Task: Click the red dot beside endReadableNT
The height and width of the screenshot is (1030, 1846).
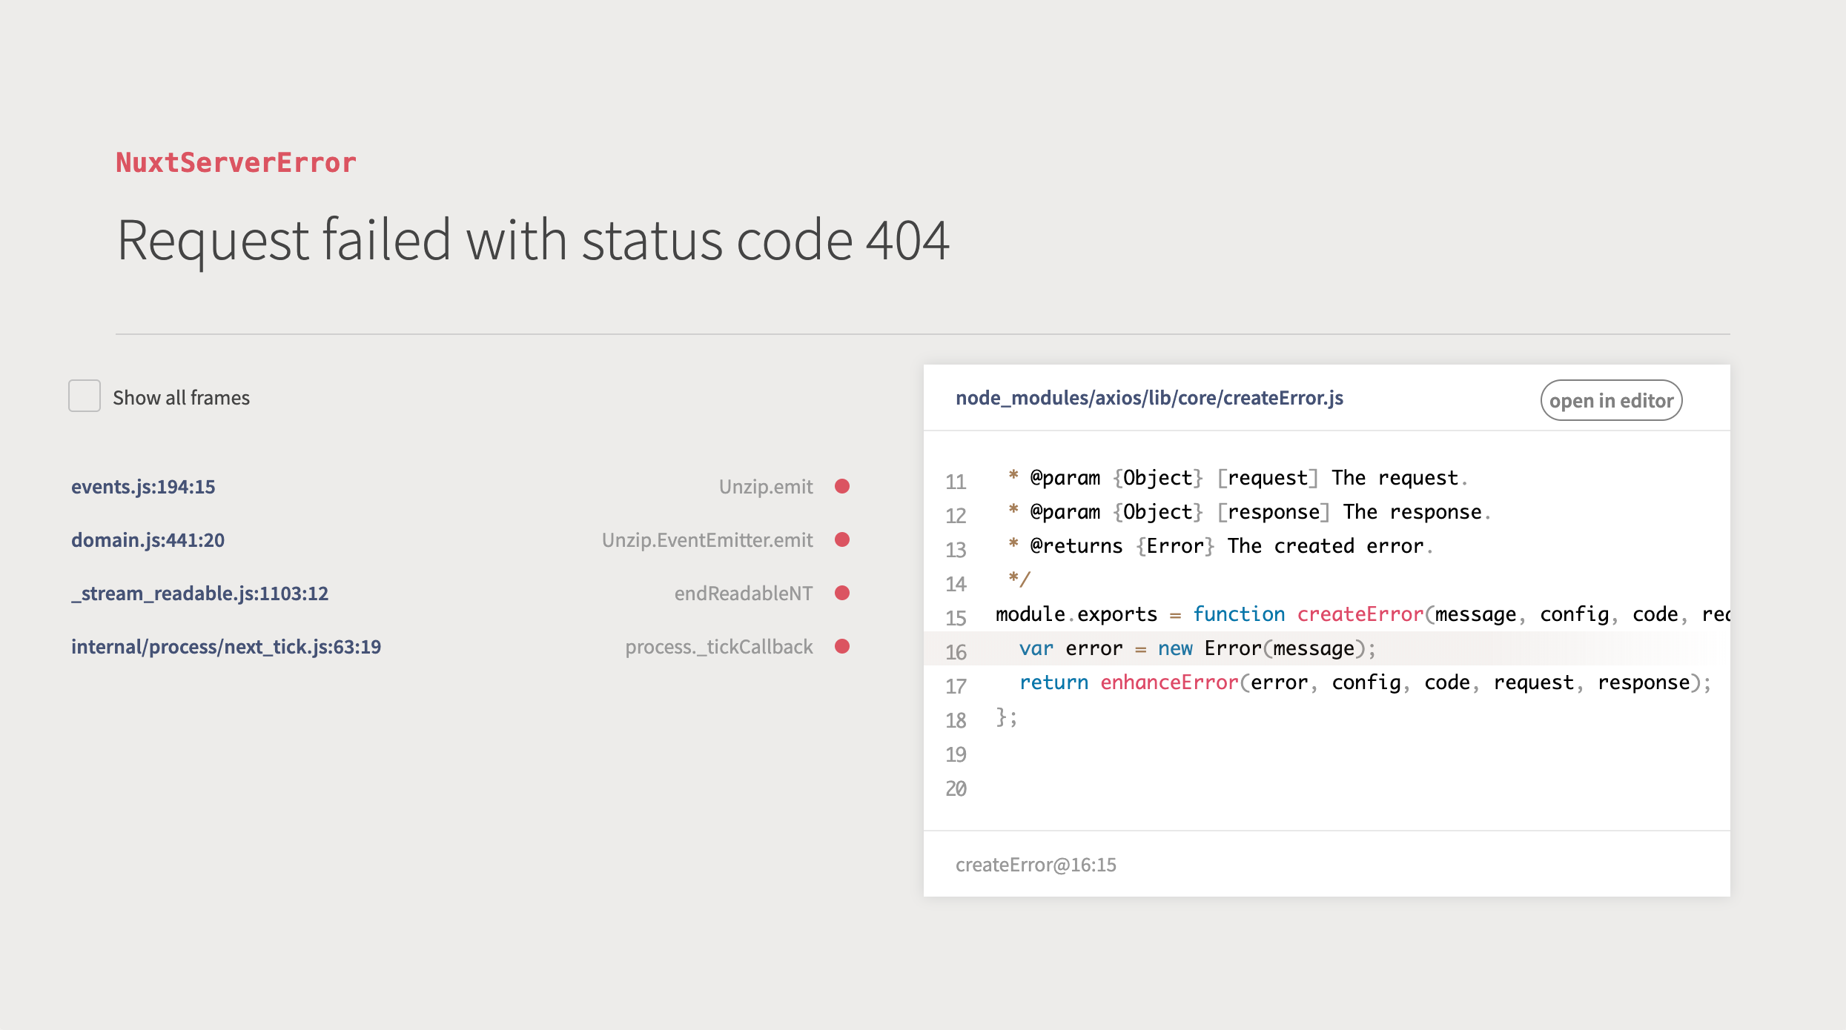Action: click(841, 593)
